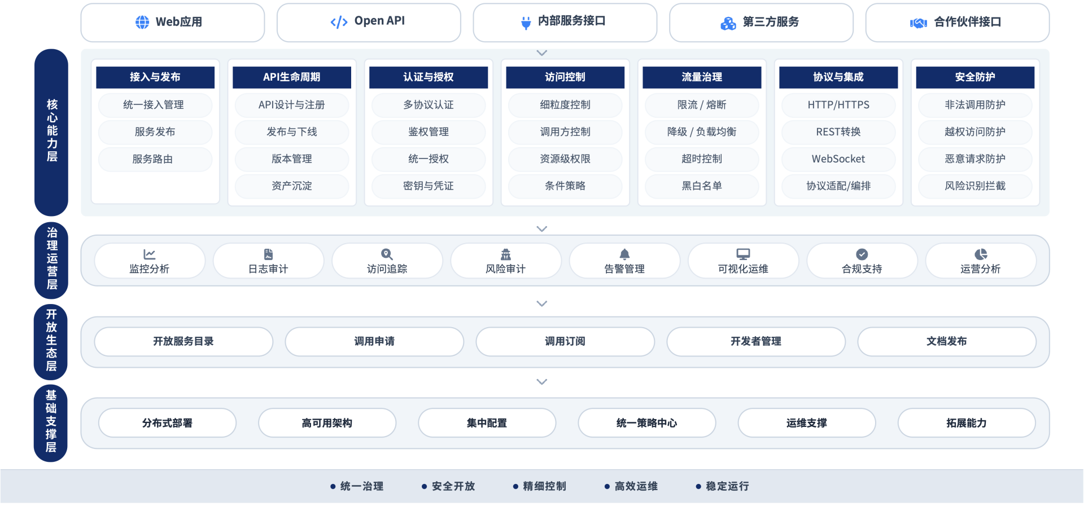Click the magnifier icon above 访问追踪
The height and width of the screenshot is (511, 1084).
pyautogui.click(x=387, y=254)
